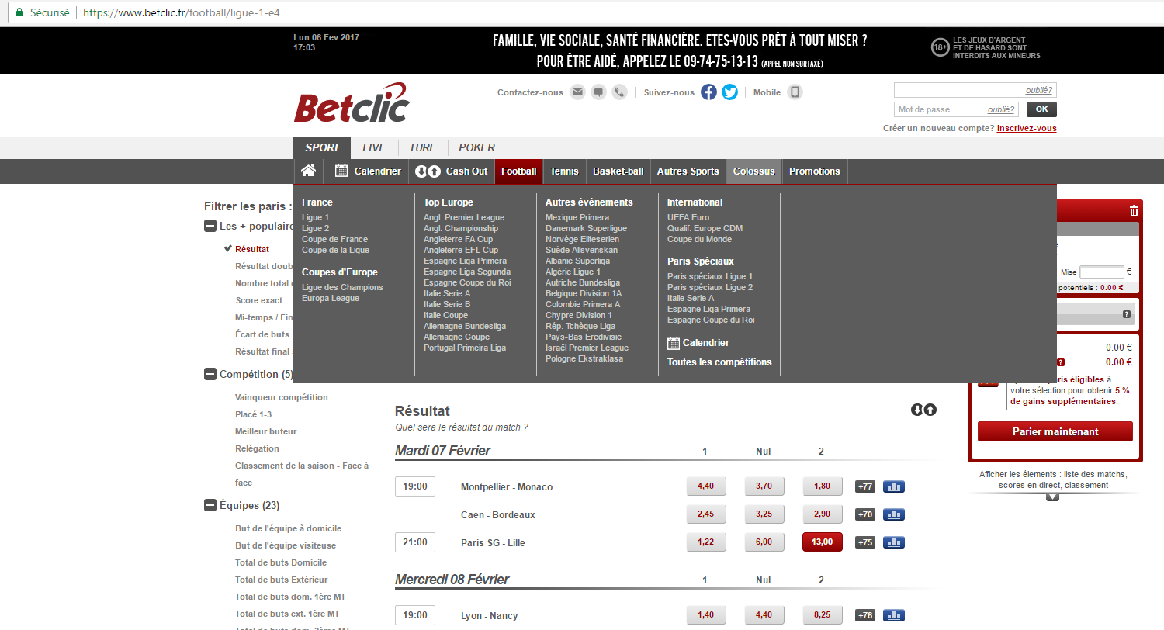
Task: Expand +77 more bets for Montpellier - Monaco
Action: 865,486
